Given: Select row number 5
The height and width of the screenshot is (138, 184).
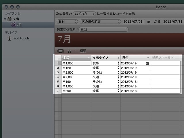Looking at the screenshot, I should (x=58, y=82).
